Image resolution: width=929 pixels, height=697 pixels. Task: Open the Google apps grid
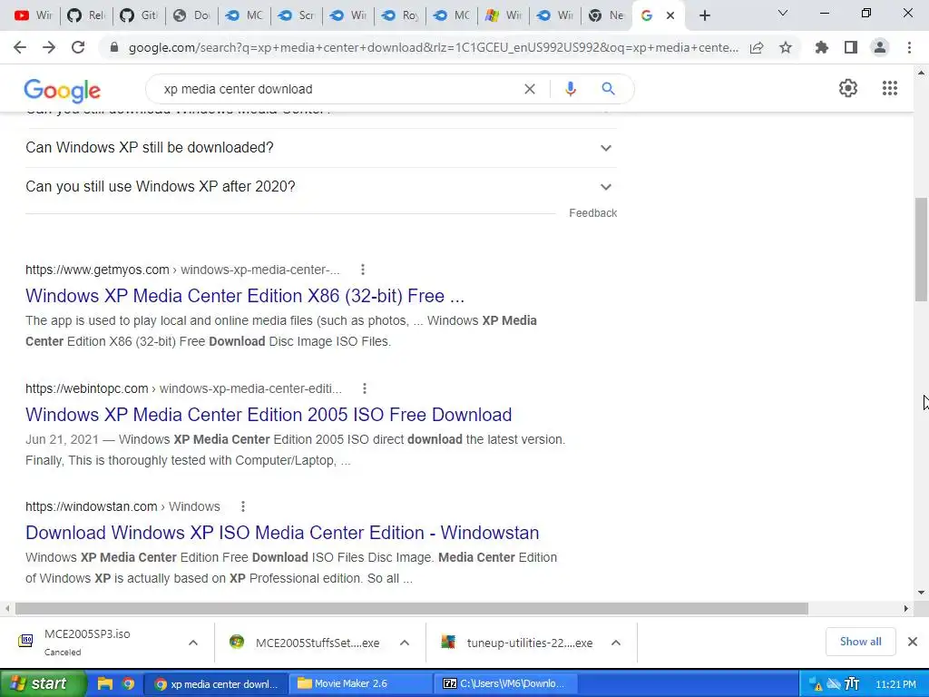coord(889,88)
